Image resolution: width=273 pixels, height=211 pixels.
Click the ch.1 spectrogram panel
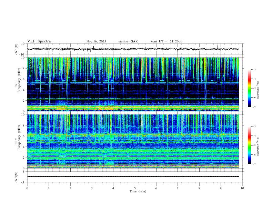point(133,84)
